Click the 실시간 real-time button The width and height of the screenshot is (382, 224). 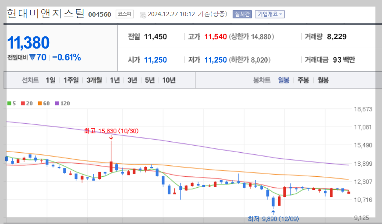point(242,14)
